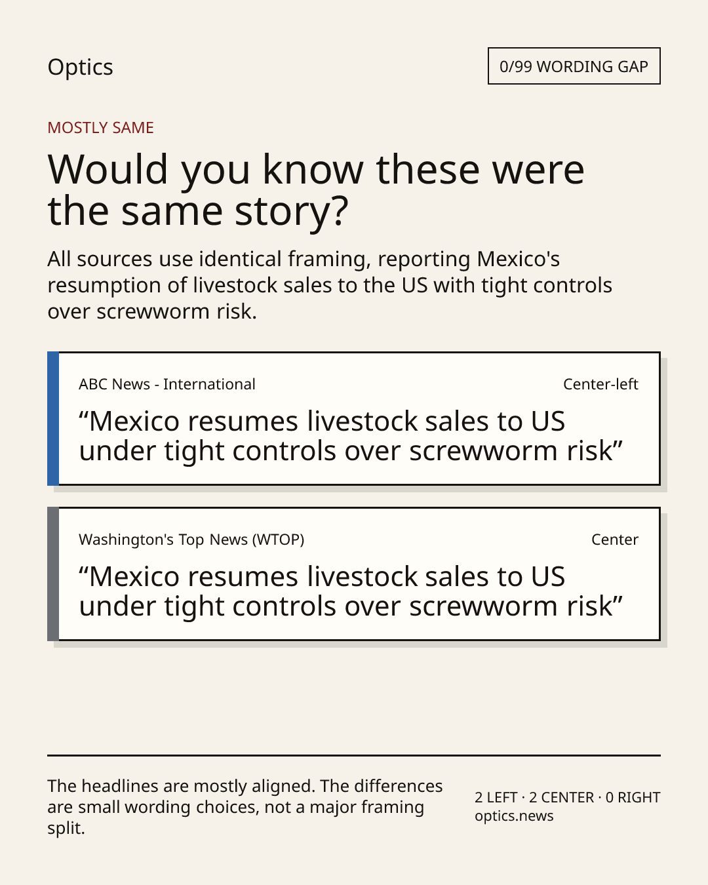708x885 pixels.
Task: Click the ABC News - International source name
Action: 167,384
